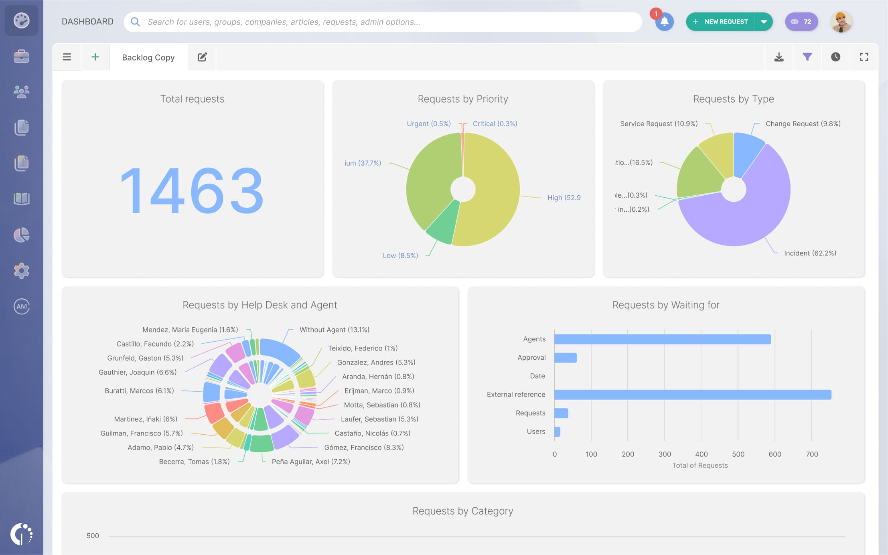
Task: Click the notification bell icon
Action: pyautogui.click(x=664, y=22)
